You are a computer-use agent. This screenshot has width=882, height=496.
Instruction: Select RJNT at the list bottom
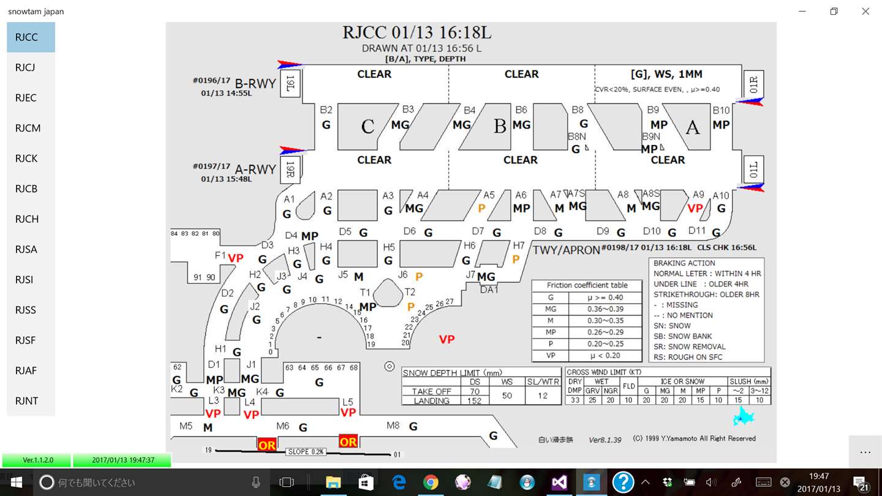[31, 401]
